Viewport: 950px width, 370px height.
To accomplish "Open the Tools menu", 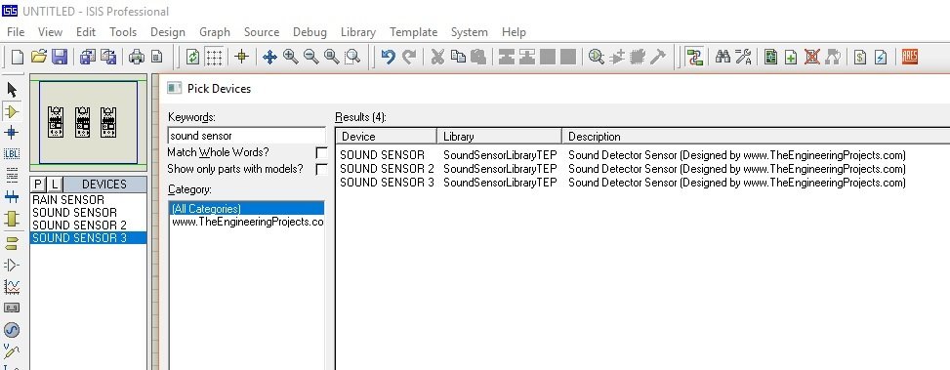I will pyautogui.click(x=122, y=32).
